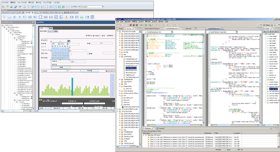
Task: Click Eclipse New file toolbar icon
Action: [x=118, y=25]
